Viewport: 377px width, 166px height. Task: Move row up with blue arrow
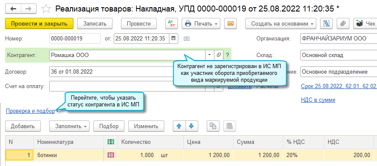click(179, 126)
